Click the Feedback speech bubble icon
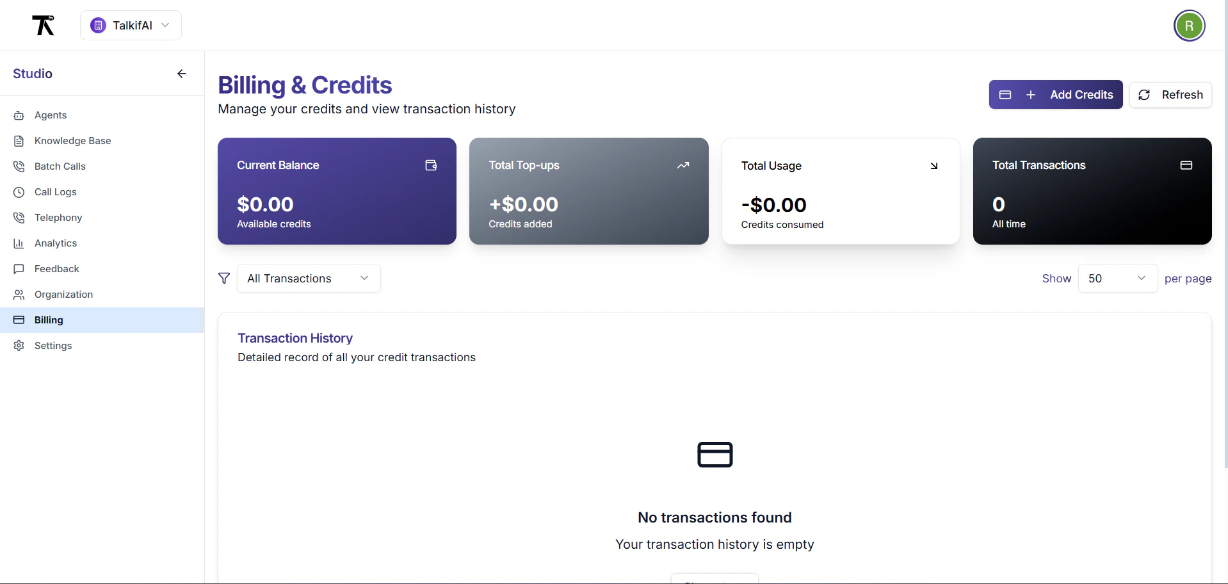The height and width of the screenshot is (584, 1228). (x=19, y=269)
